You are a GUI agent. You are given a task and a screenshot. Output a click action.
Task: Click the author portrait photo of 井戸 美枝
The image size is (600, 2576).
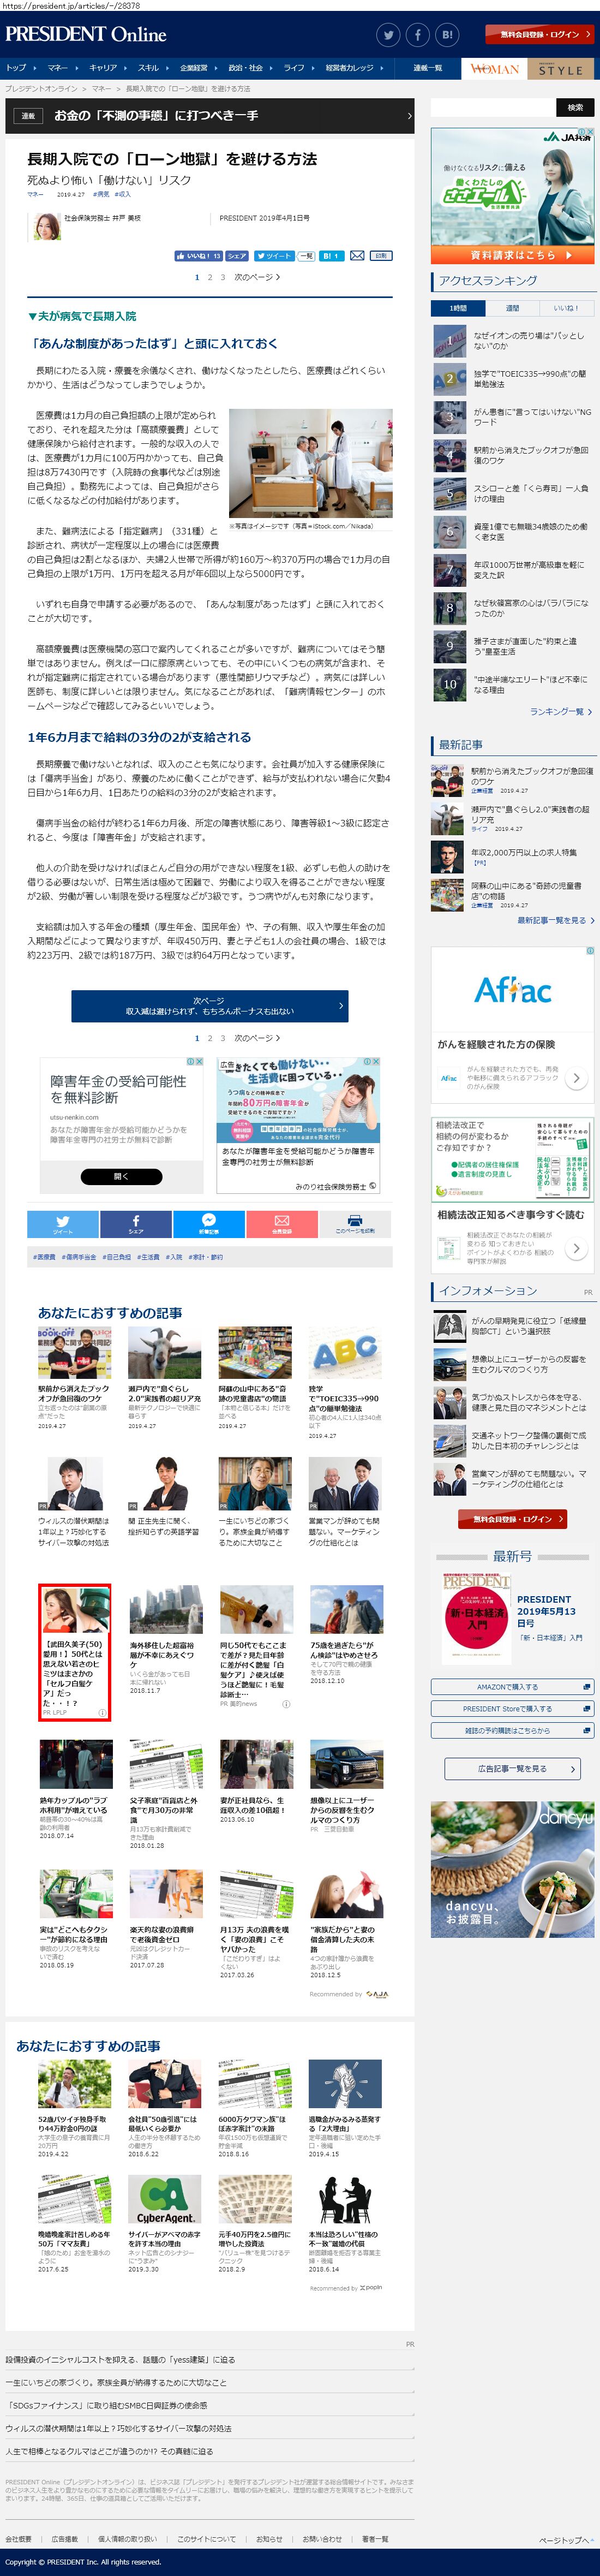tap(47, 227)
